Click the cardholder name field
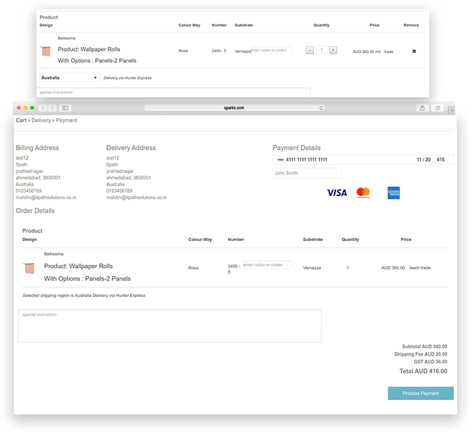Viewport: 471px width, 433px height. tap(307, 173)
